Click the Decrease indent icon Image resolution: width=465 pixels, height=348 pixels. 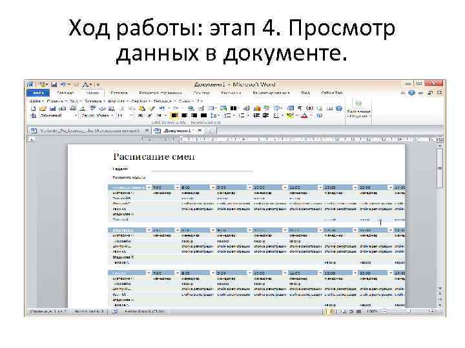(256, 115)
